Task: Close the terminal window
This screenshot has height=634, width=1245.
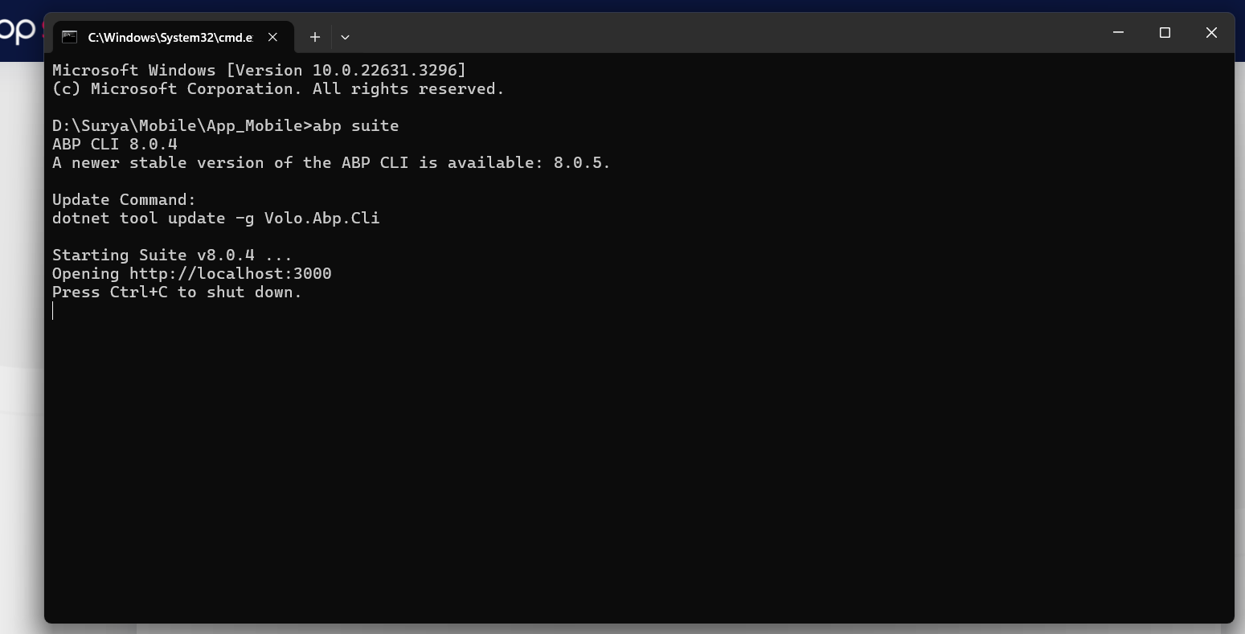Action: pyautogui.click(x=1211, y=33)
